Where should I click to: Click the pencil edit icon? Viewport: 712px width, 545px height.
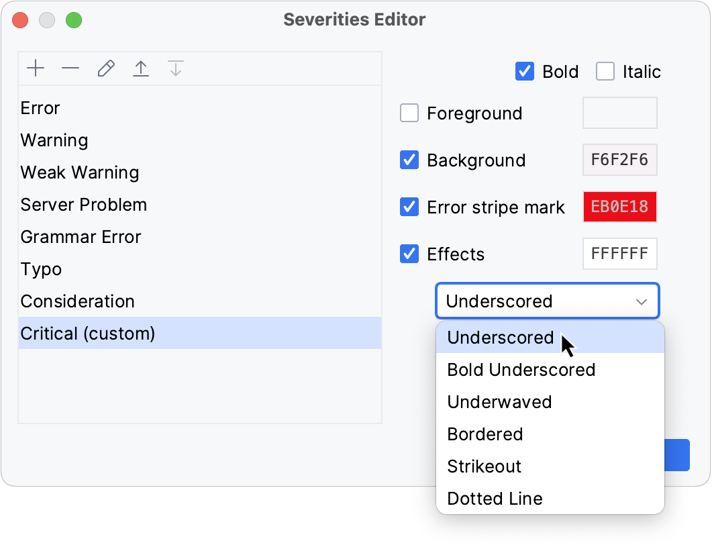105,68
